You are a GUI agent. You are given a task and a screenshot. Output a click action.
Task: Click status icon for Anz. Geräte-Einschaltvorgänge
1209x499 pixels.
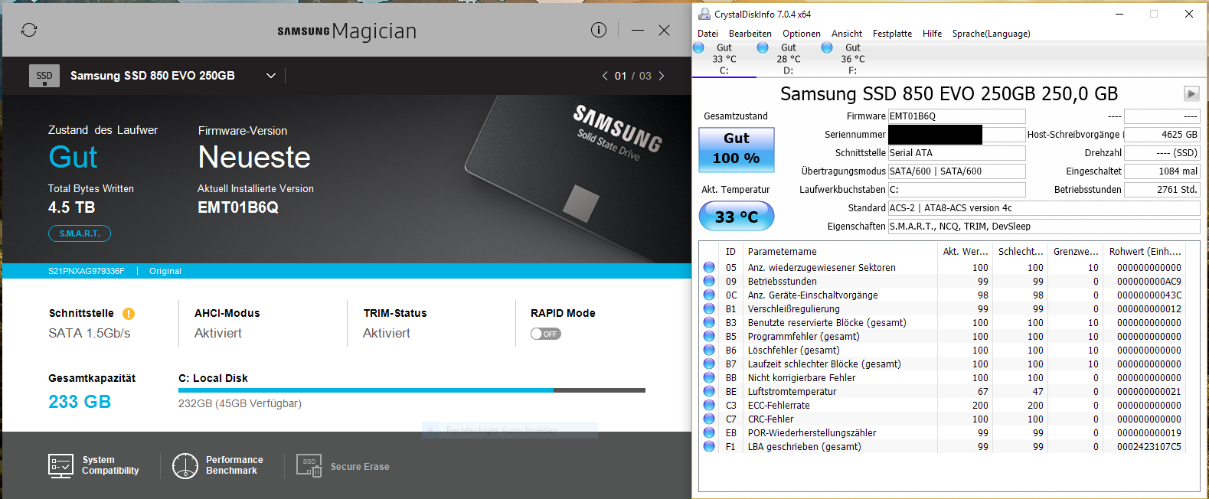coord(709,295)
